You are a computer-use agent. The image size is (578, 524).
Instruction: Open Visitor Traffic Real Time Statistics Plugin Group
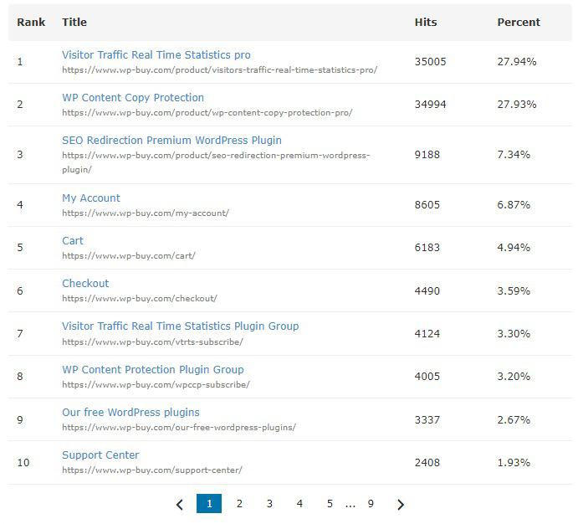click(x=180, y=326)
